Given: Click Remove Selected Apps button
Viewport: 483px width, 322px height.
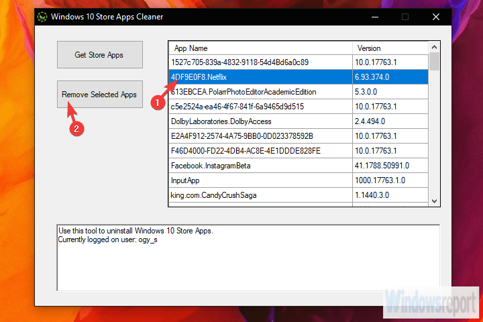Looking at the screenshot, I should 100,95.
